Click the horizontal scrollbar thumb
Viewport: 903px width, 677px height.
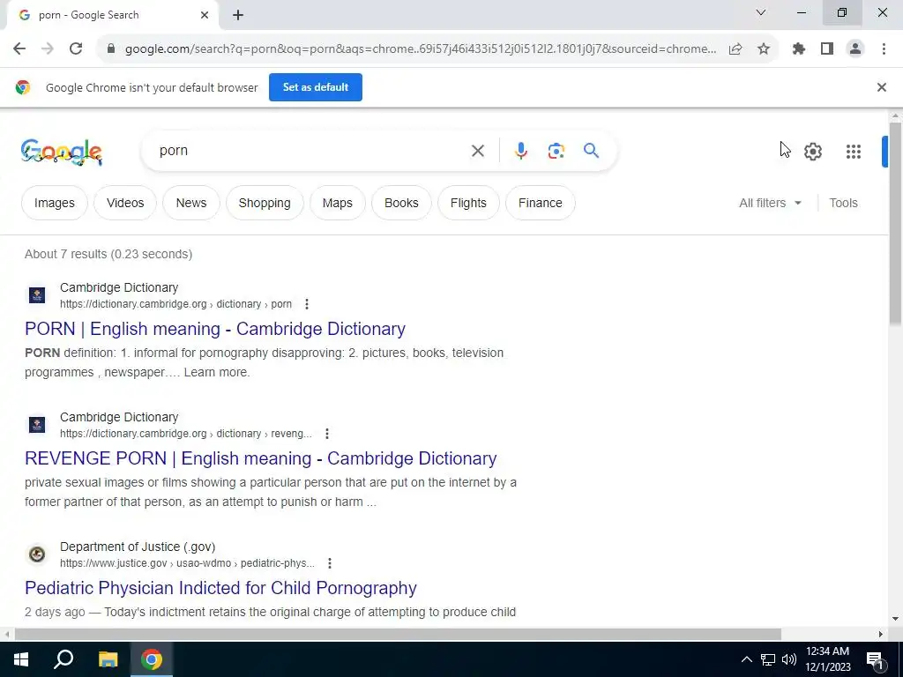(x=398, y=634)
